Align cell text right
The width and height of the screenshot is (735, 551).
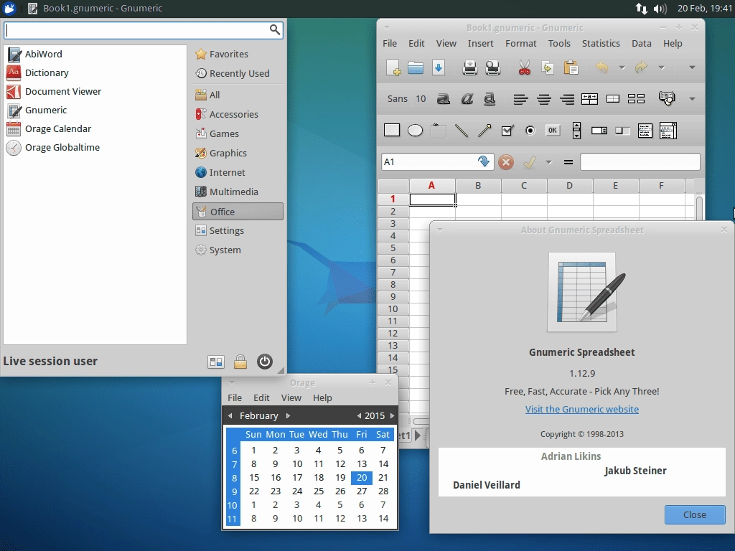point(567,99)
